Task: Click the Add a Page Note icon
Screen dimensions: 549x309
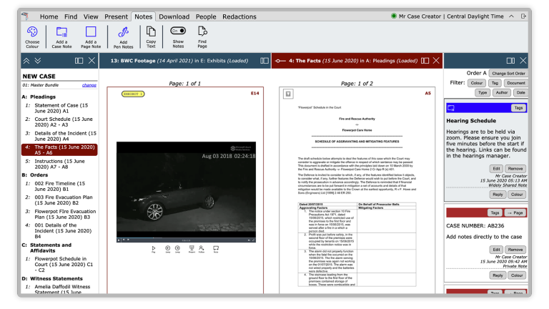Action: [91, 31]
